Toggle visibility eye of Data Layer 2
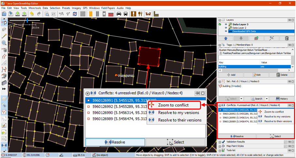Viewport: 296px width, 158px height. click(226, 28)
